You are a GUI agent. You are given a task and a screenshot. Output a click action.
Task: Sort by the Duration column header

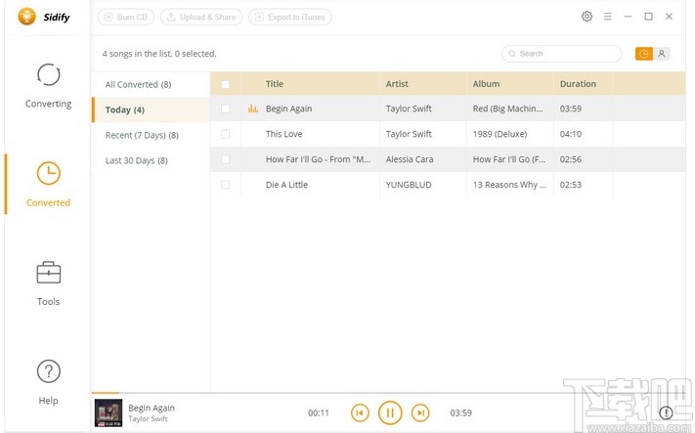coord(578,84)
